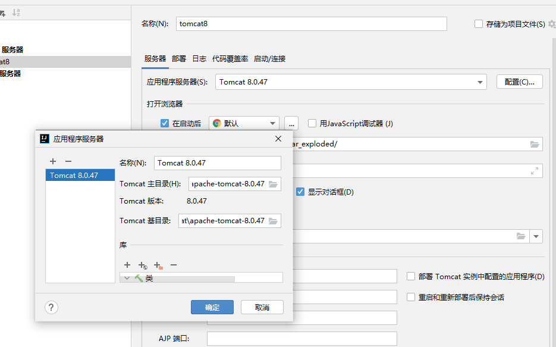Select Tomcat 8.0.47 in the server list
Image resolution: width=556 pixels, height=347 pixels.
[x=80, y=175]
